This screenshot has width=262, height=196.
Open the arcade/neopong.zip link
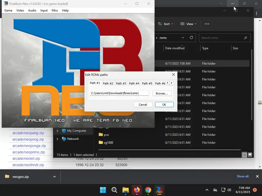point(28,139)
